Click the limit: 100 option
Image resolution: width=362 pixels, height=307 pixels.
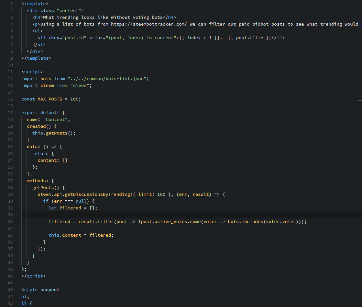[x=152, y=194]
